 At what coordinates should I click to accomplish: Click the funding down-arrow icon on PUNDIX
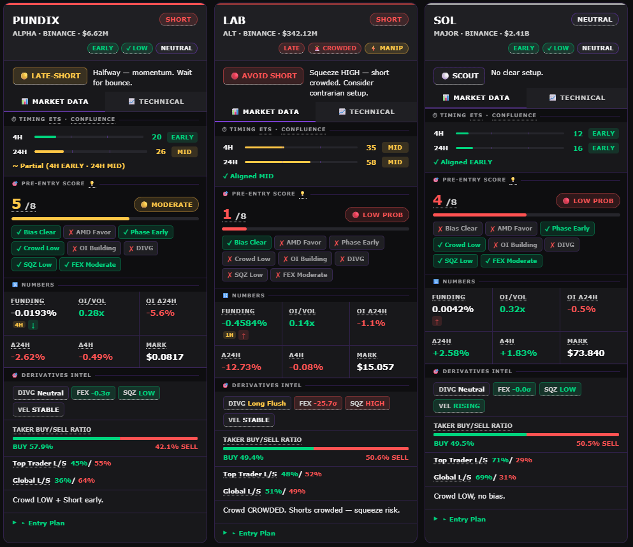[33, 325]
